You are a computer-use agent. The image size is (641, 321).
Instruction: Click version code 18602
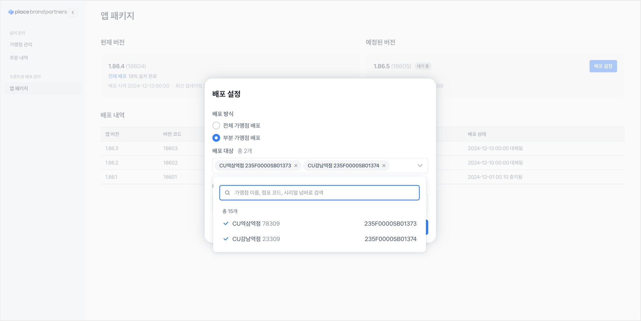(x=170, y=163)
